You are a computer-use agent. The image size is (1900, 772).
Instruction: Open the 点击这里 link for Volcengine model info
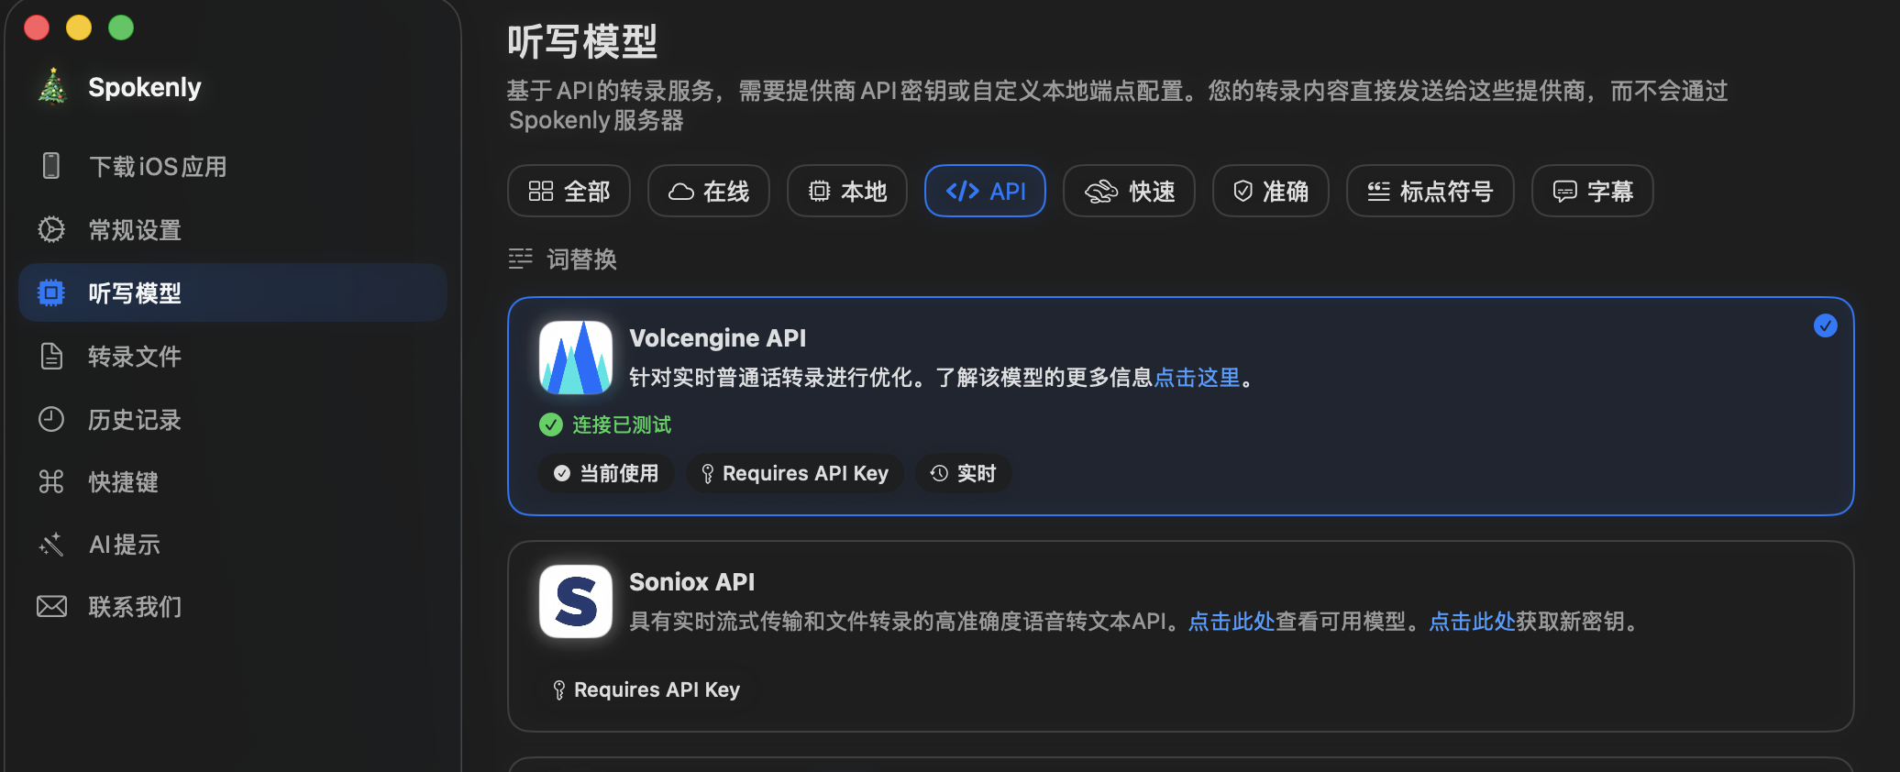coord(1197,378)
